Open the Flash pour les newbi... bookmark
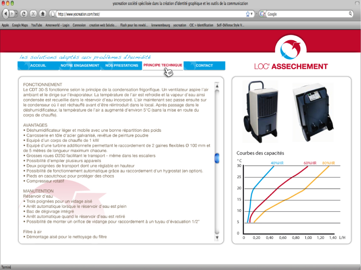361x270 pixels. click(134, 25)
